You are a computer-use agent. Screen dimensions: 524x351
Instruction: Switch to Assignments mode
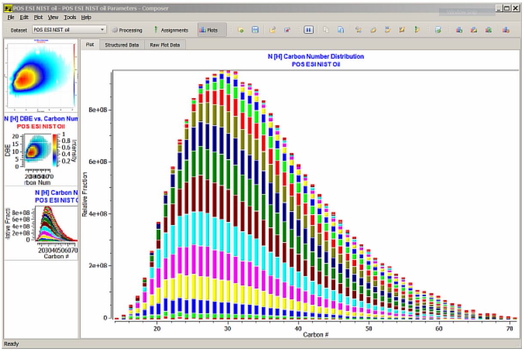pyautogui.click(x=171, y=31)
